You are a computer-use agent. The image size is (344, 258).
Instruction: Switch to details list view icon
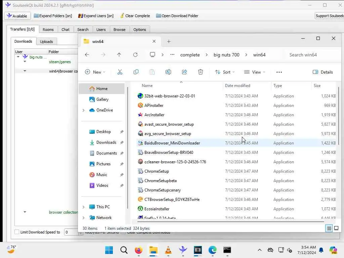tap(329, 228)
